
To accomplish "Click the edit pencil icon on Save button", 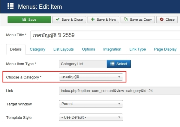I will click(x=24, y=19).
